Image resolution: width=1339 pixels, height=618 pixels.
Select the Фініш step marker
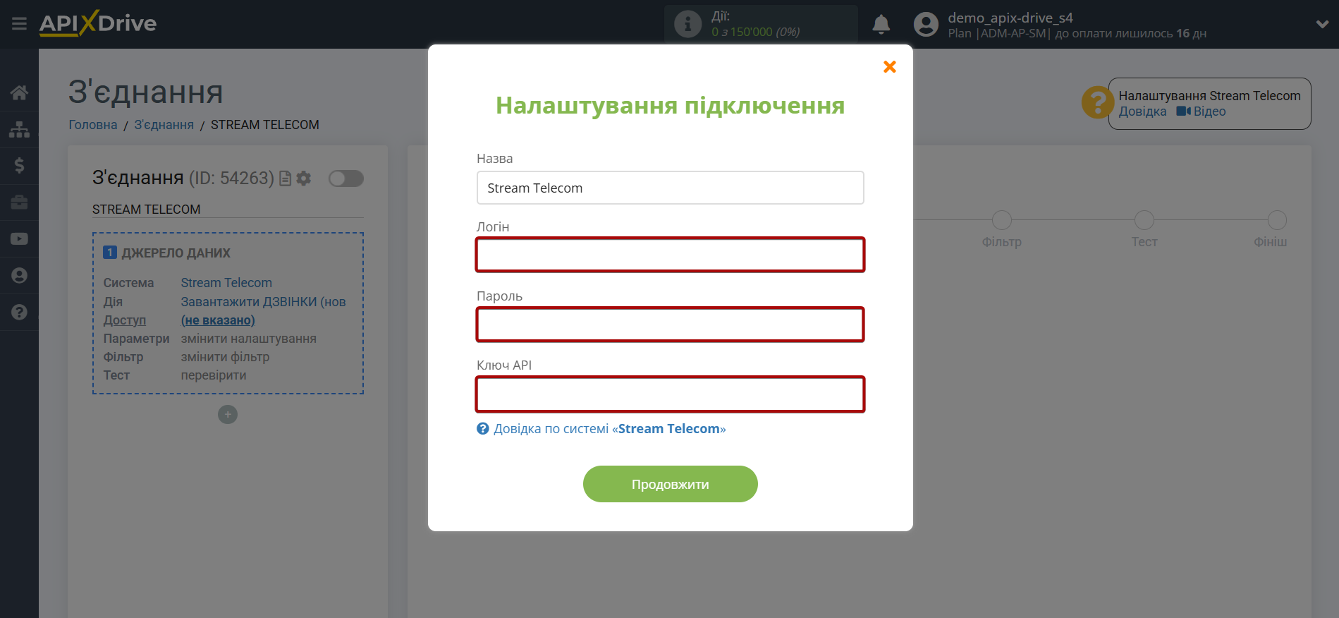pyautogui.click(x=1277, y=220)
